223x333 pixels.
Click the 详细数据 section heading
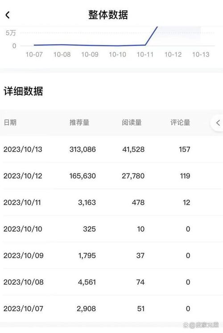(x=23, y=91)
